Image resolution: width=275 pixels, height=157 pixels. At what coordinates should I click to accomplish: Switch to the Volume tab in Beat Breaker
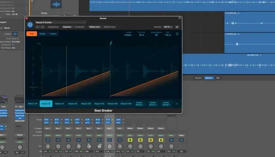53,34
